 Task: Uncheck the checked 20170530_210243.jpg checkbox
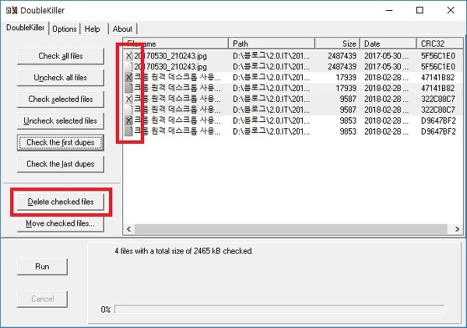pos(128,56)
